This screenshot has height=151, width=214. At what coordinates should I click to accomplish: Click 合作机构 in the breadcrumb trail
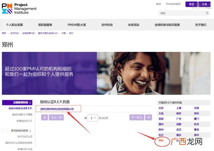[14, 33]
